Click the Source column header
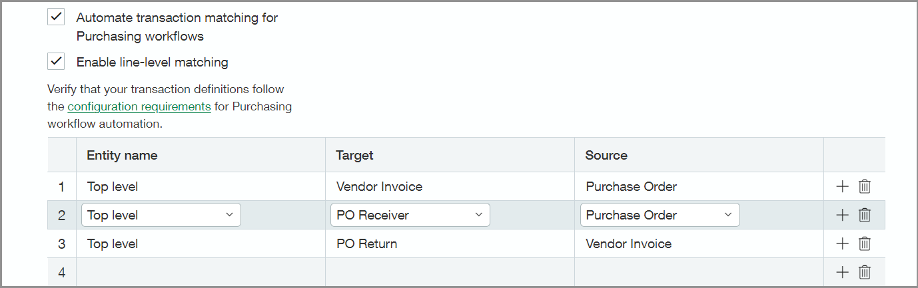Screen dimensions: 918x288 click(x=606, y=155)
